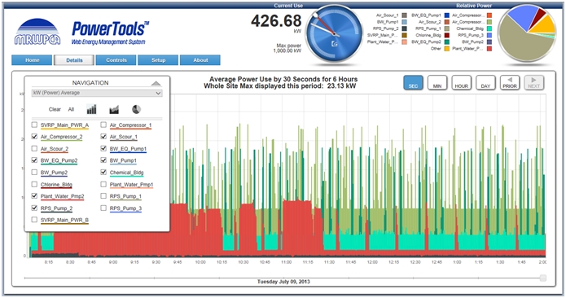This screenshot has height=298, width=566.
Task: Click the Air_Scour_1 legend swatch
Action: (404, 15)
